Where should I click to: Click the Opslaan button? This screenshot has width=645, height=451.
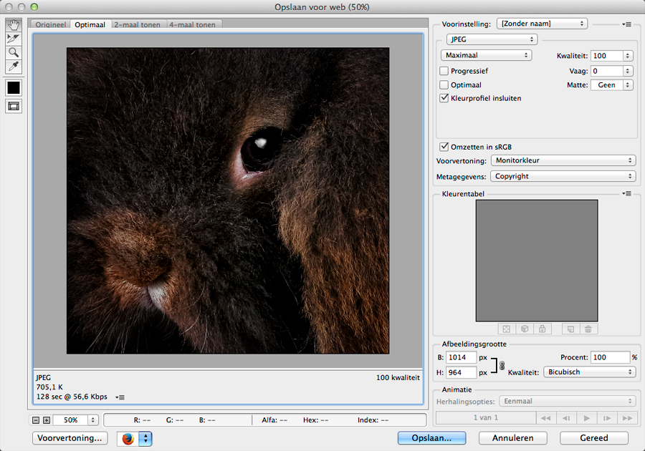point(431,438)
